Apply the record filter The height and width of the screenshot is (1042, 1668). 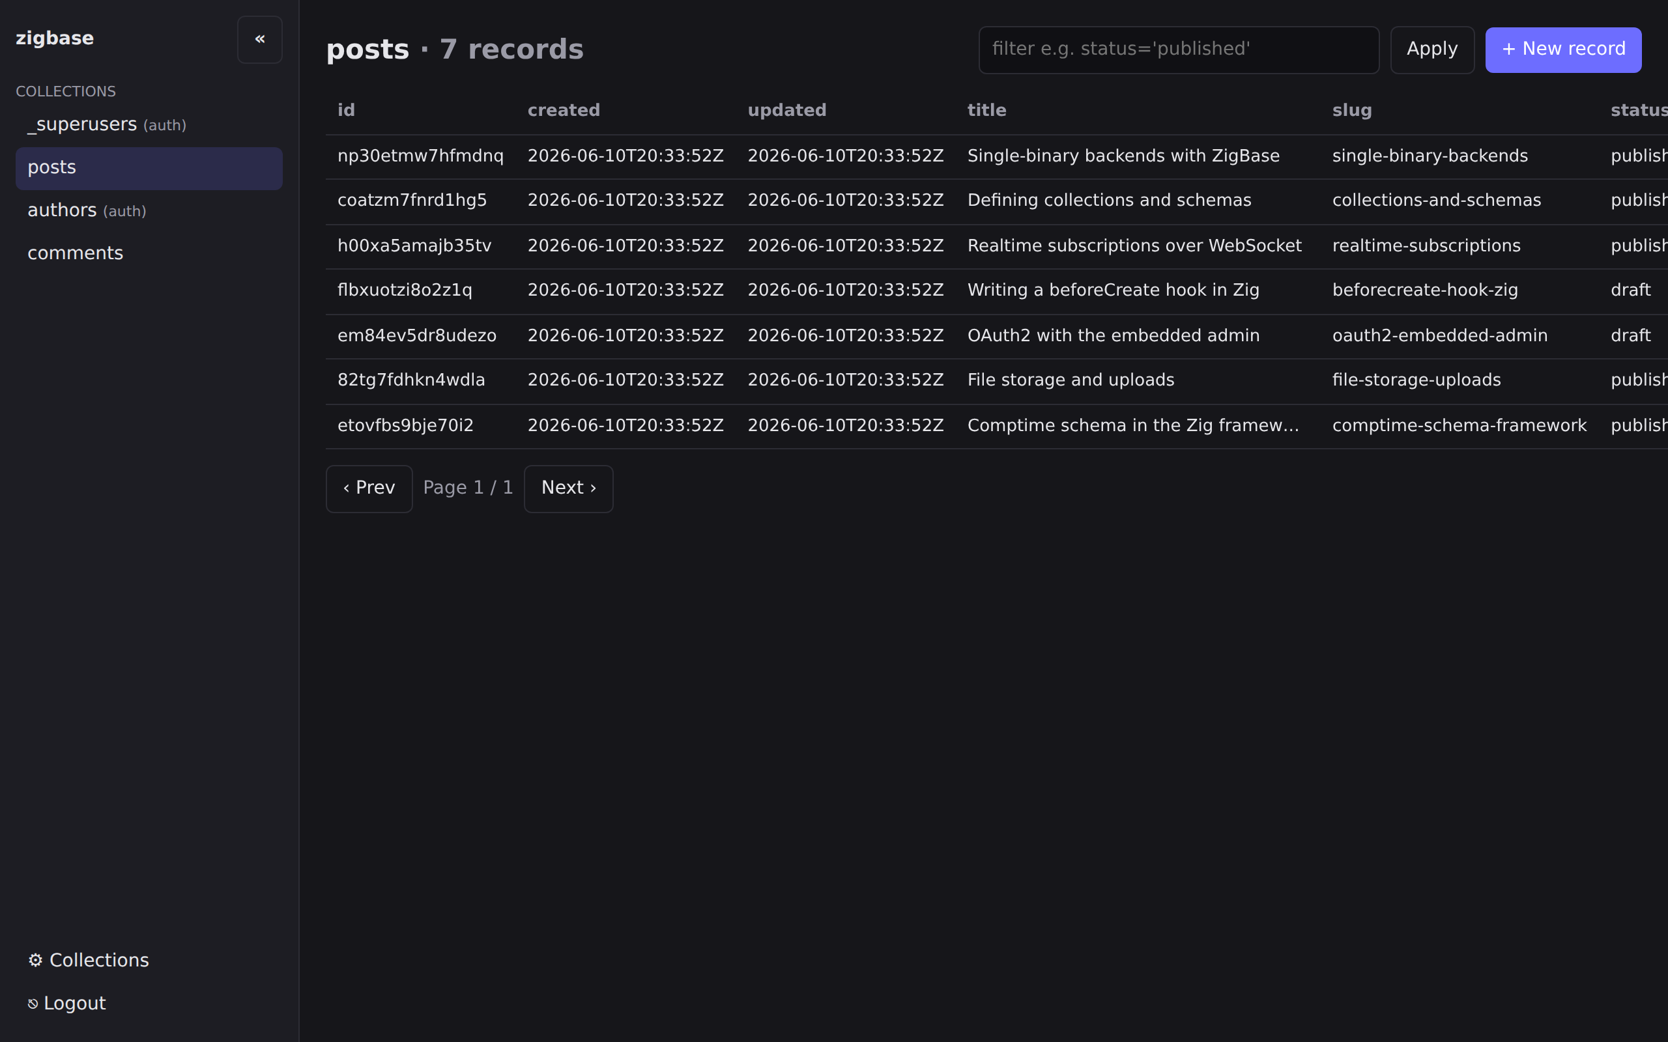[x=1431, y=49]
